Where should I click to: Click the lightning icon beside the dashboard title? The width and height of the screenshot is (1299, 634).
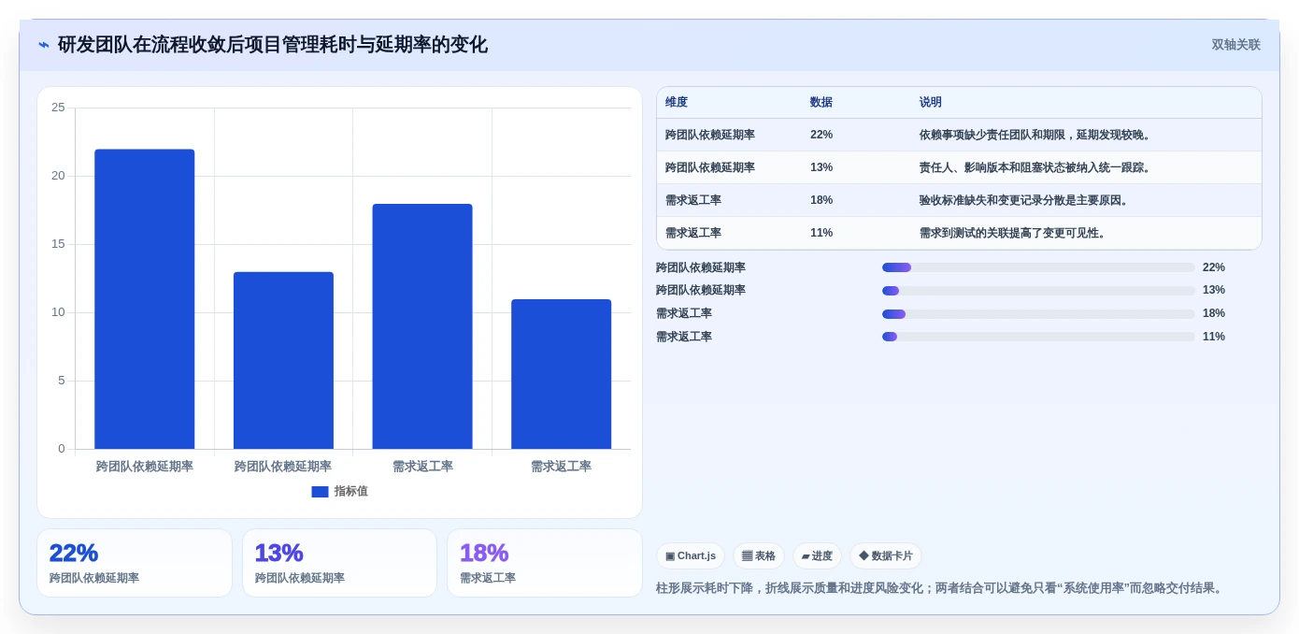click(44, 45)
